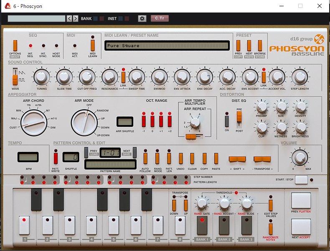
Task: Select previous preset arrow in top bar
Action: pos(69,18)
